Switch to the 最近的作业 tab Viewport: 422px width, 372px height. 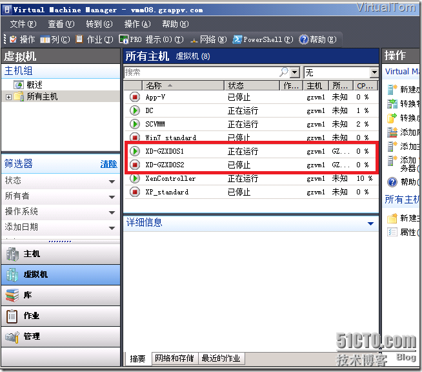[x=221, y=358]
